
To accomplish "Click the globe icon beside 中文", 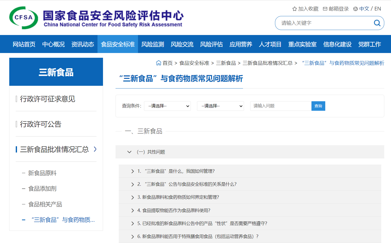I will 355,9.
